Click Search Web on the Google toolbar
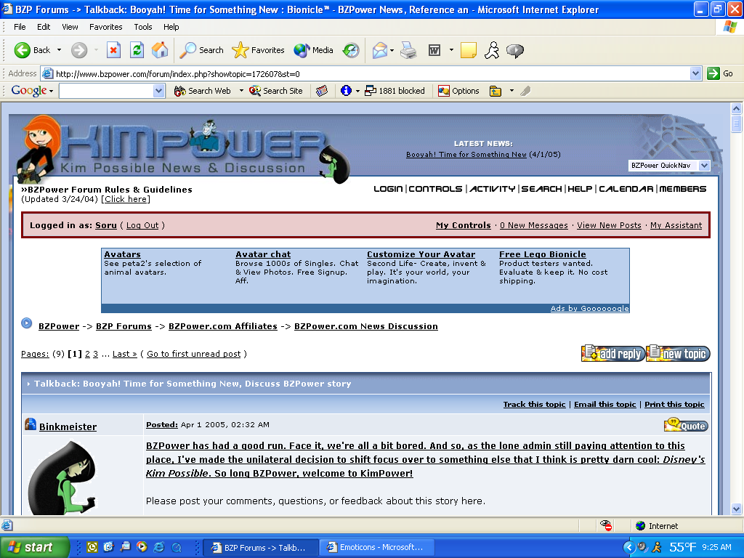The image size is (744, 558). point(203,91)
